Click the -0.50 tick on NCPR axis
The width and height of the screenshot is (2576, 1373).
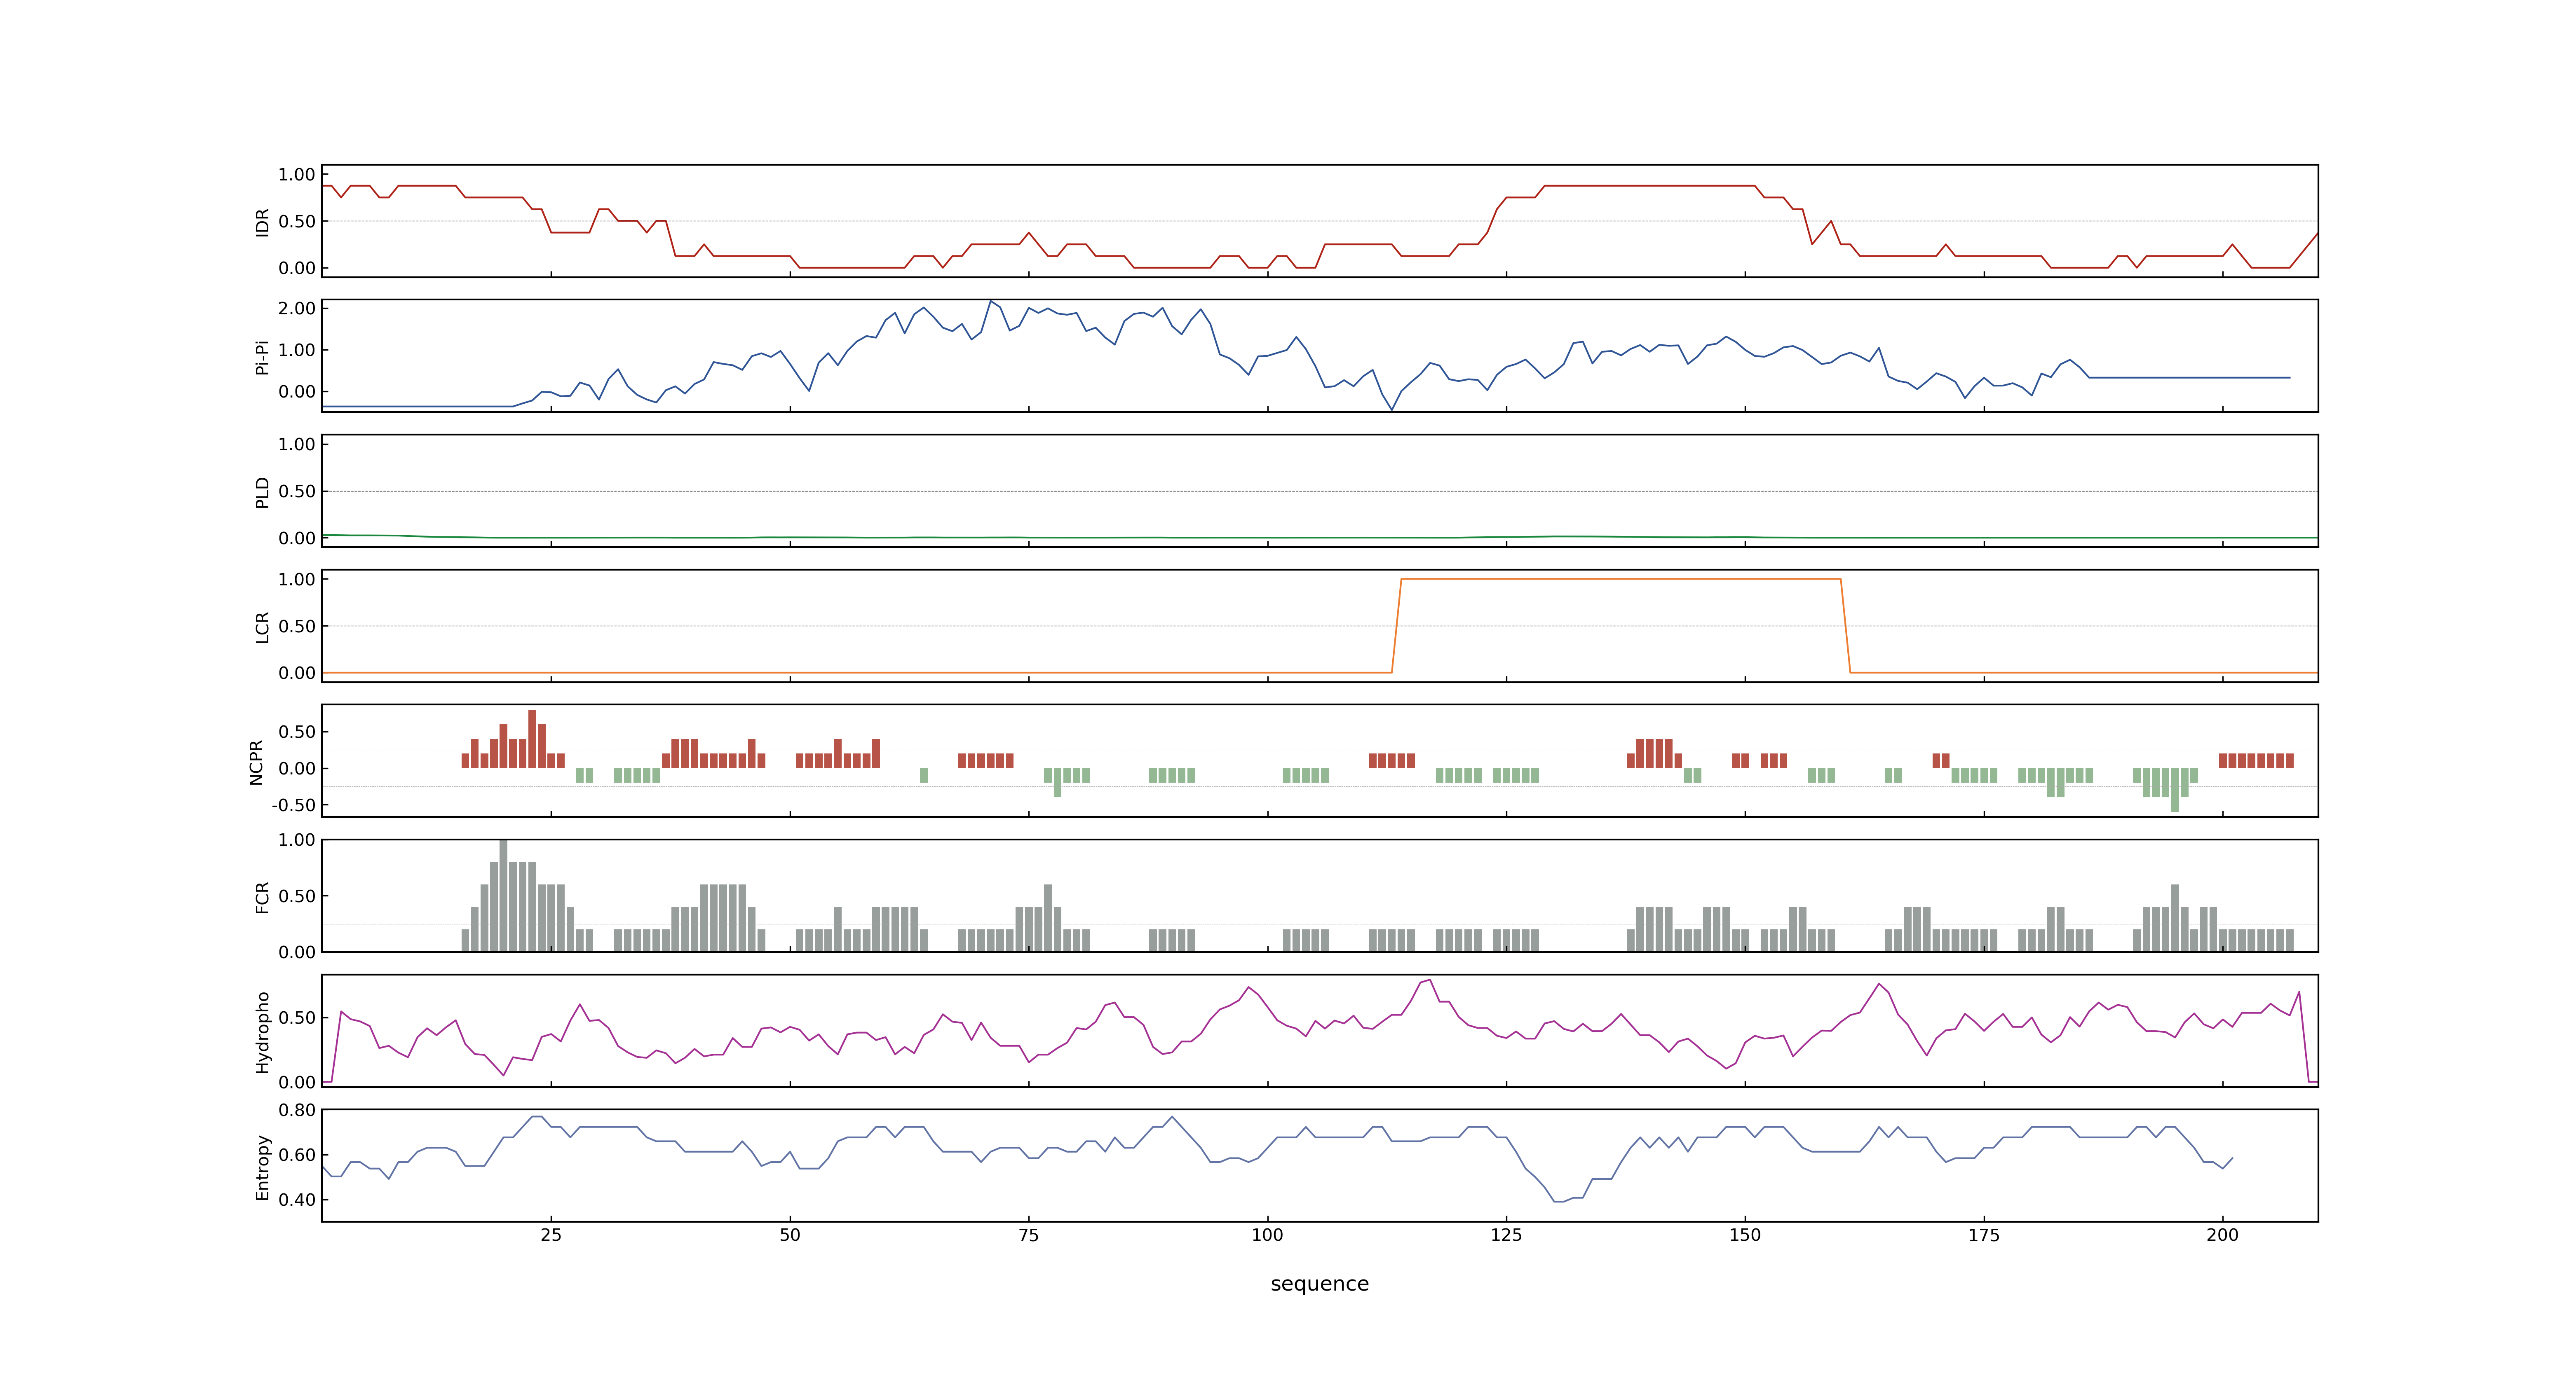pos(293,805)
